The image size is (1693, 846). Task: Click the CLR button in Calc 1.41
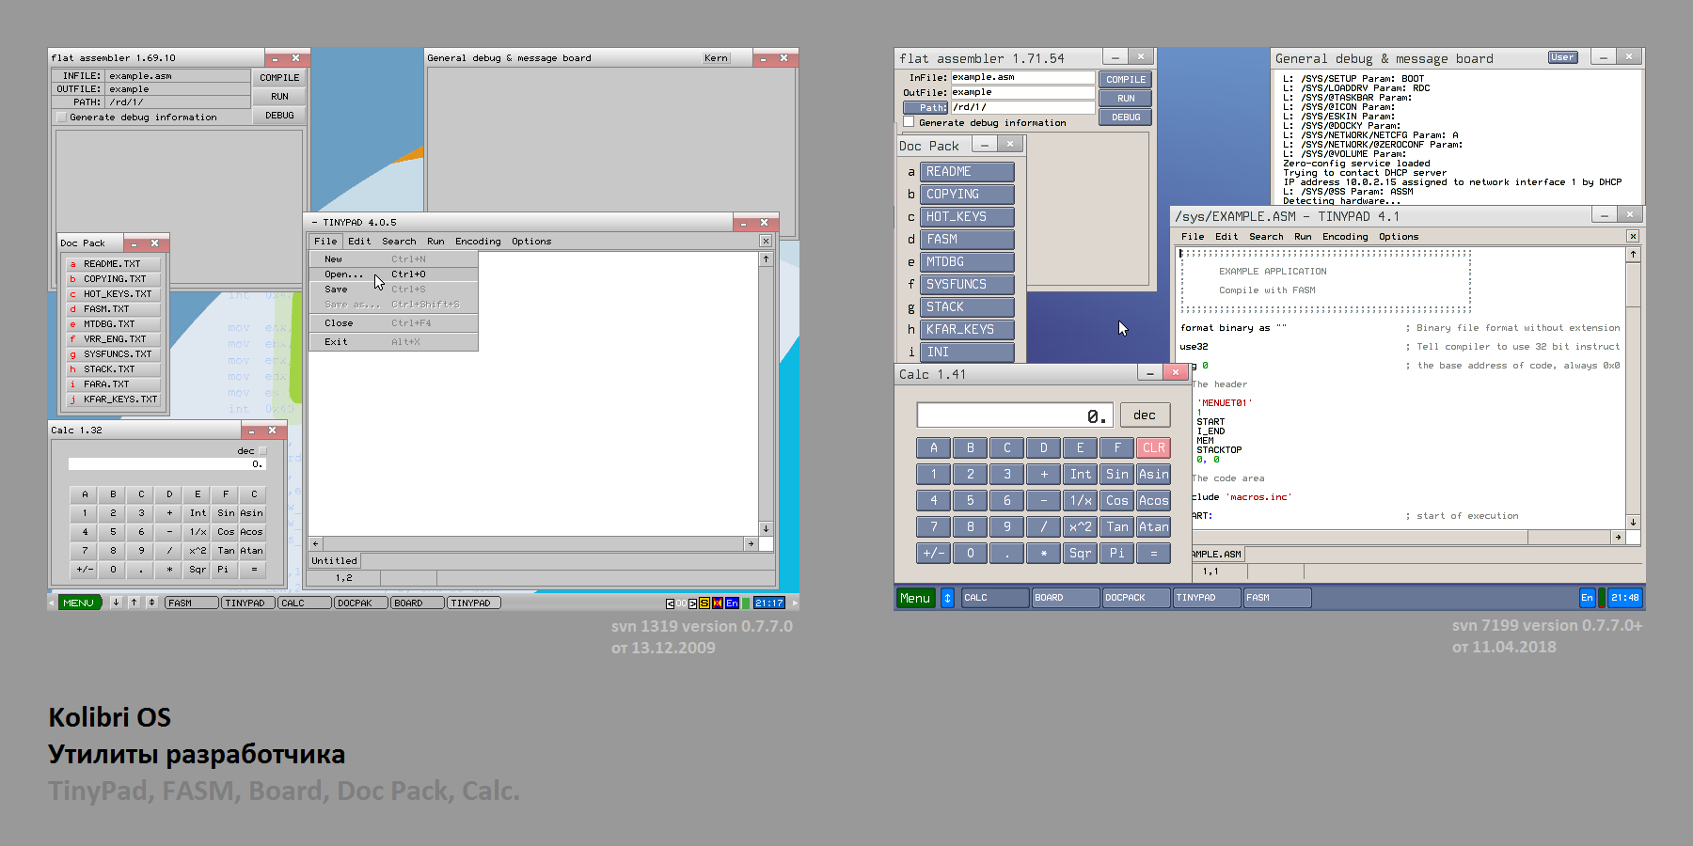pos(1153,448)
